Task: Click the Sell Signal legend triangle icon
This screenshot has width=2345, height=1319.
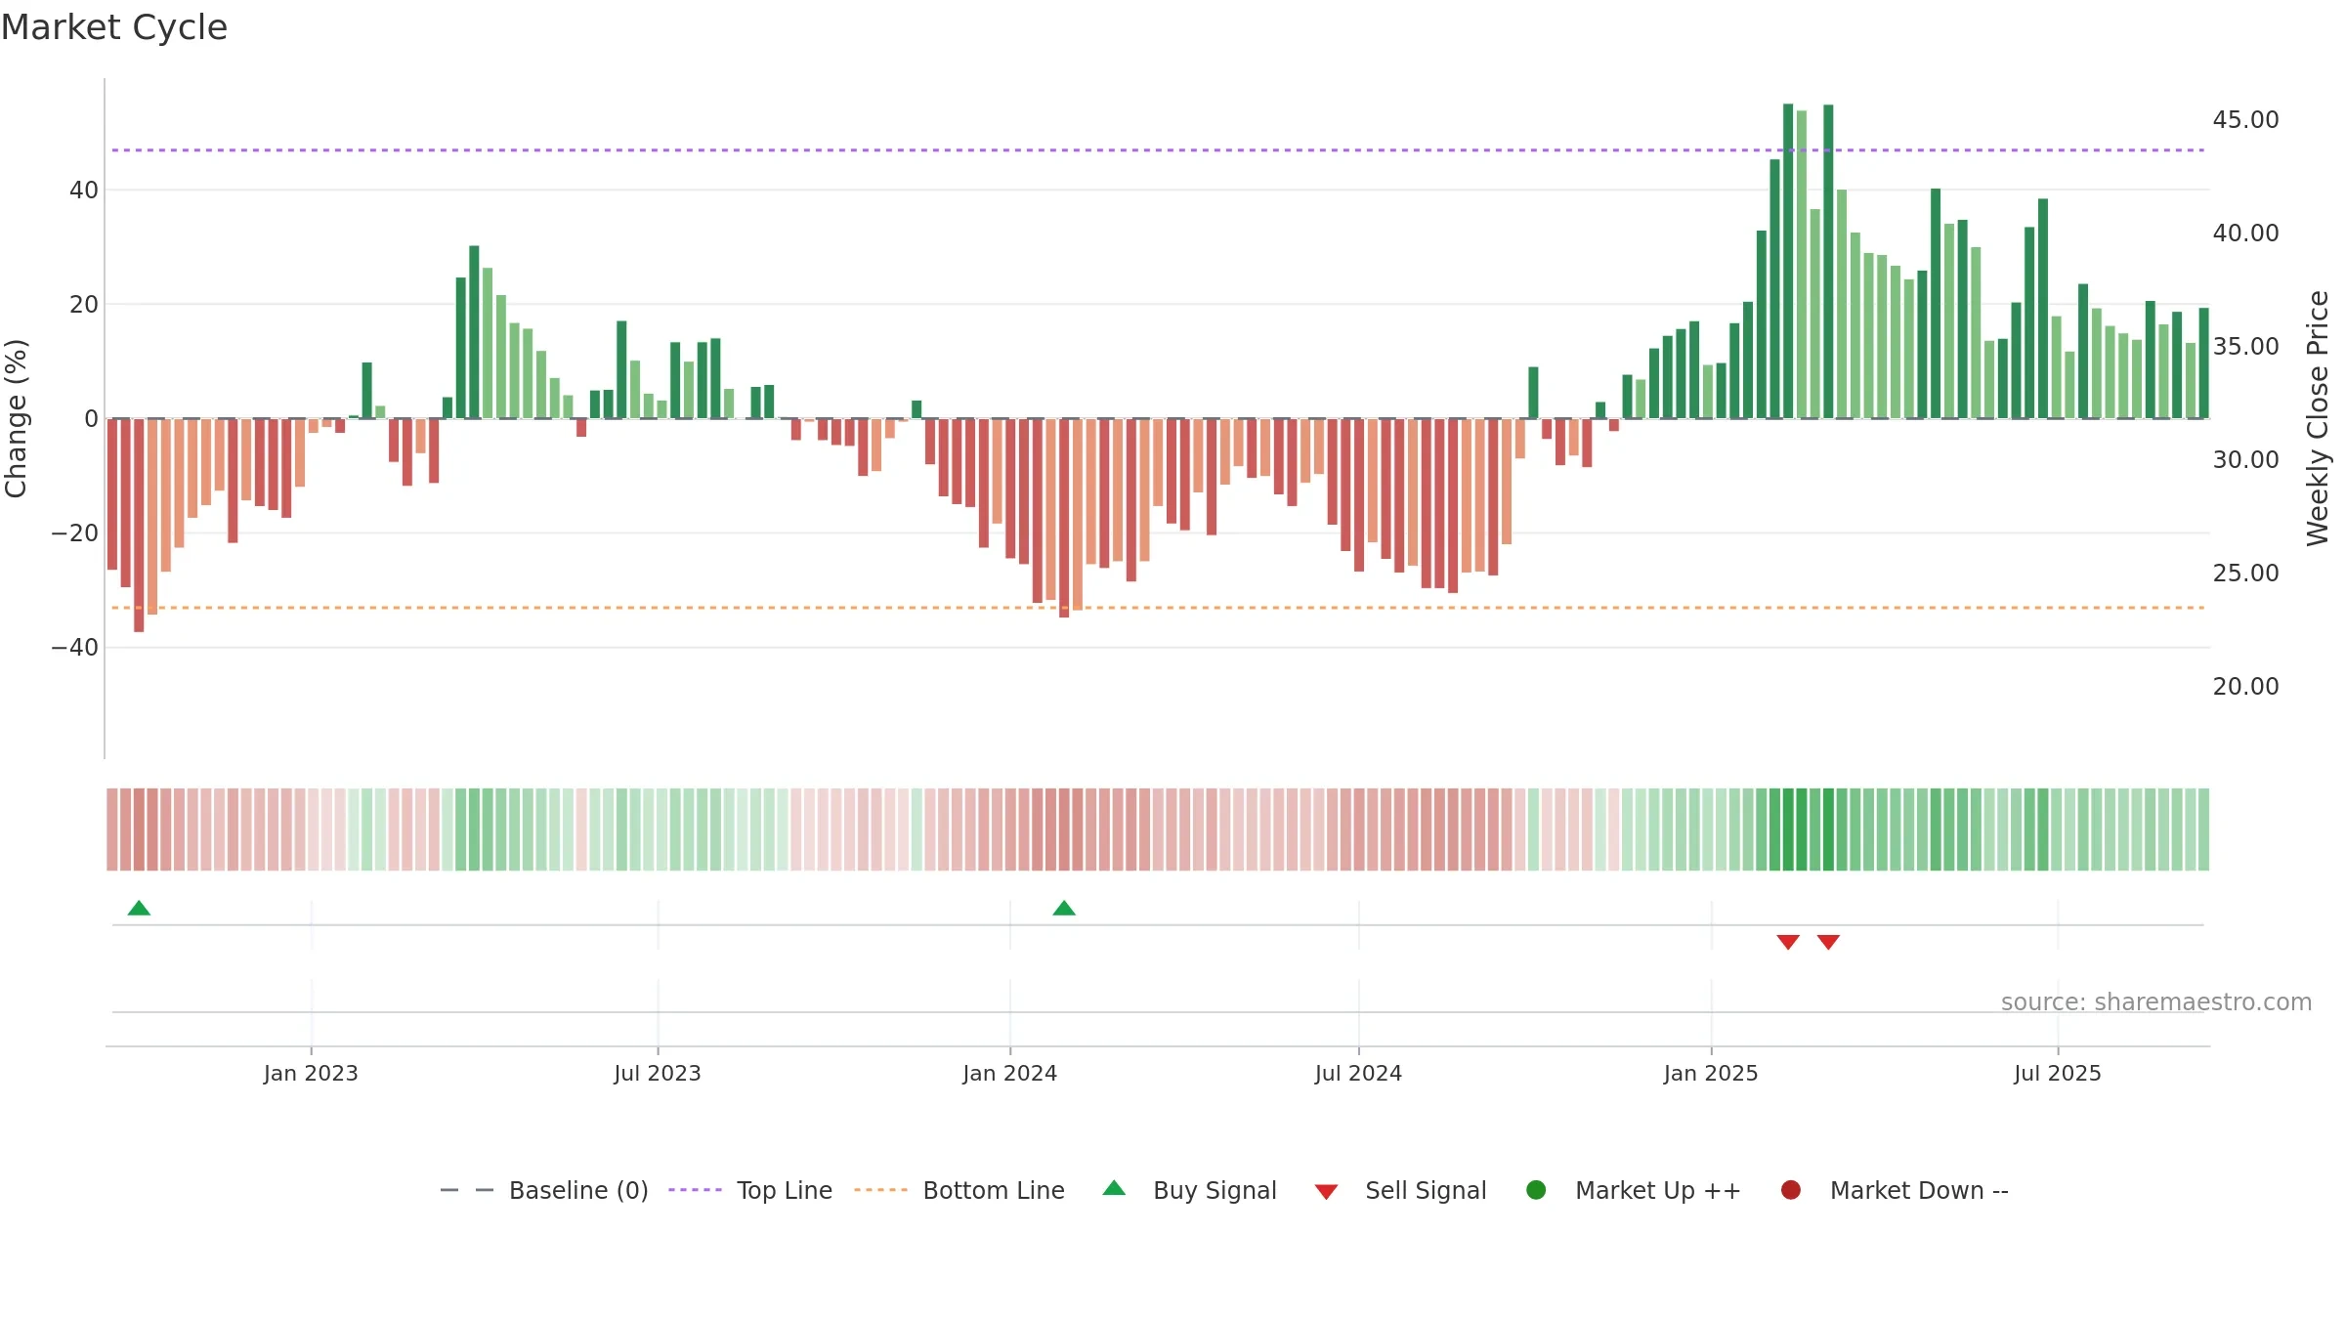Action: 1326,1192
